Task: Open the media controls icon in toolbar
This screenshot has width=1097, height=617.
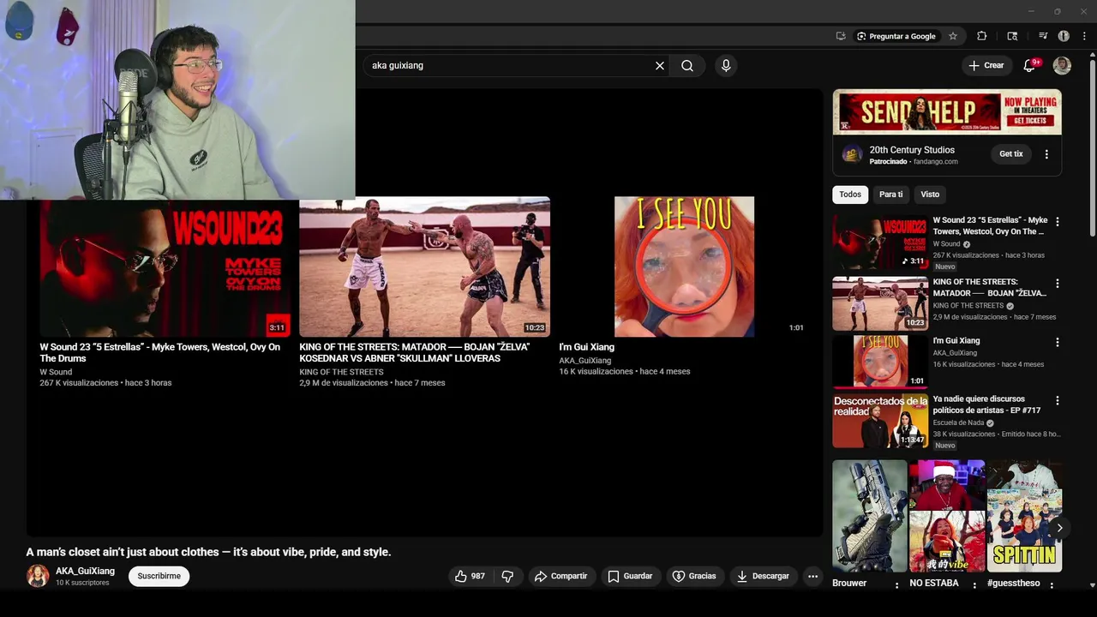Action: (x=1043, y=36)
